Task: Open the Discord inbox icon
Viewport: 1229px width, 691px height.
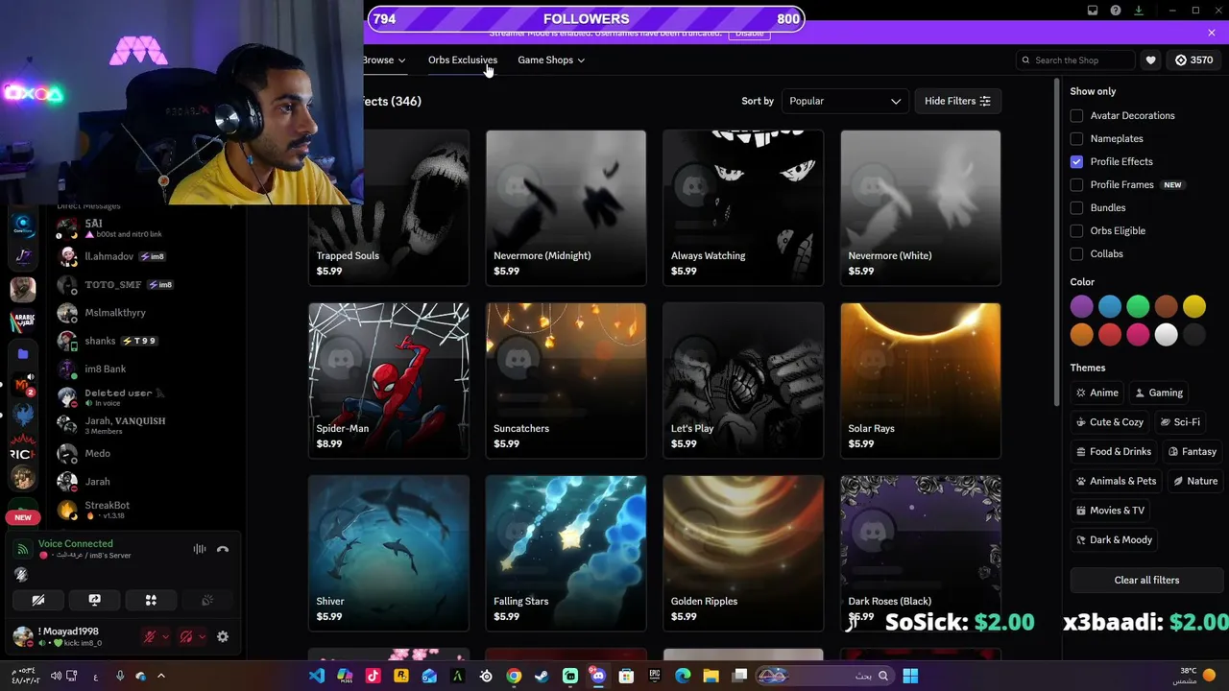Action: click(x=1093, y=11)
